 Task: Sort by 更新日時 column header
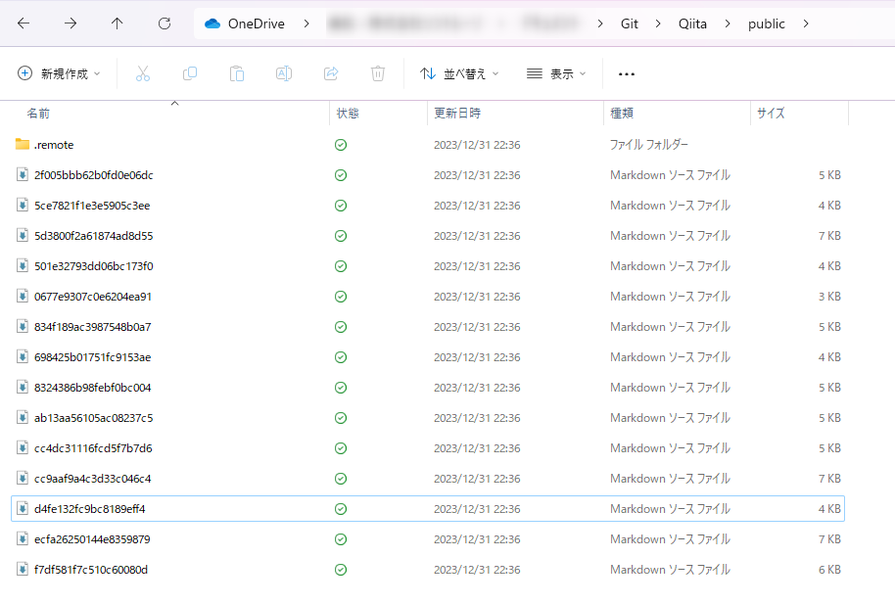pyautogui.click(x=457, y=113)
